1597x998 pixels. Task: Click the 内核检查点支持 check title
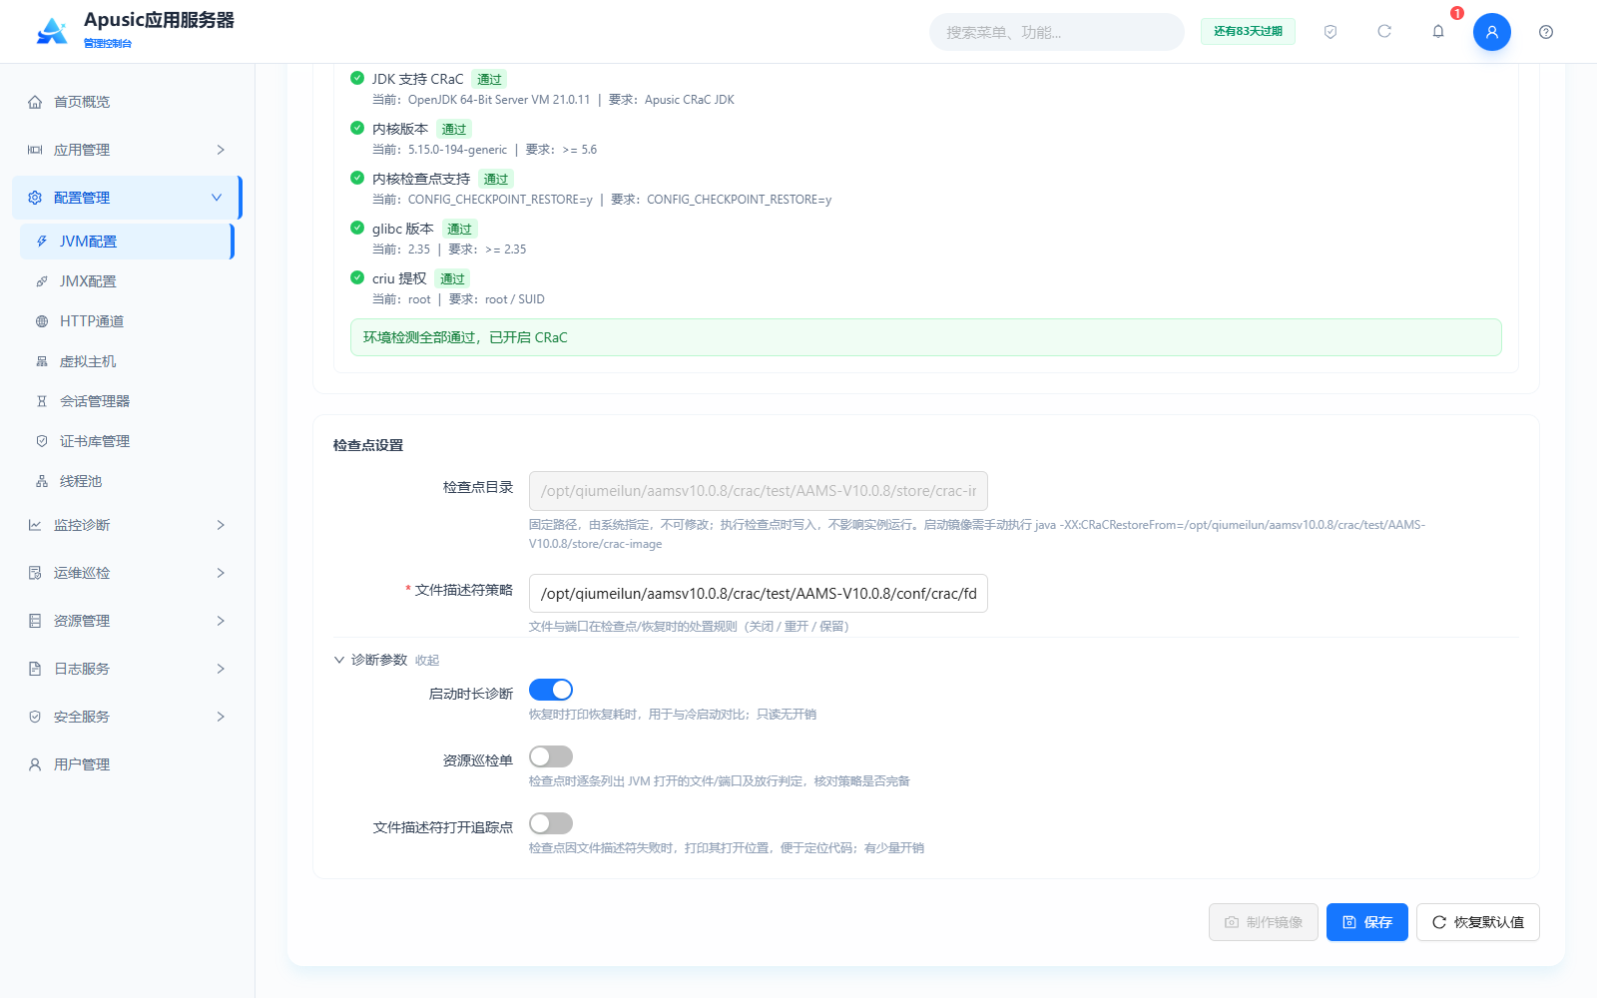coord(421,179)
